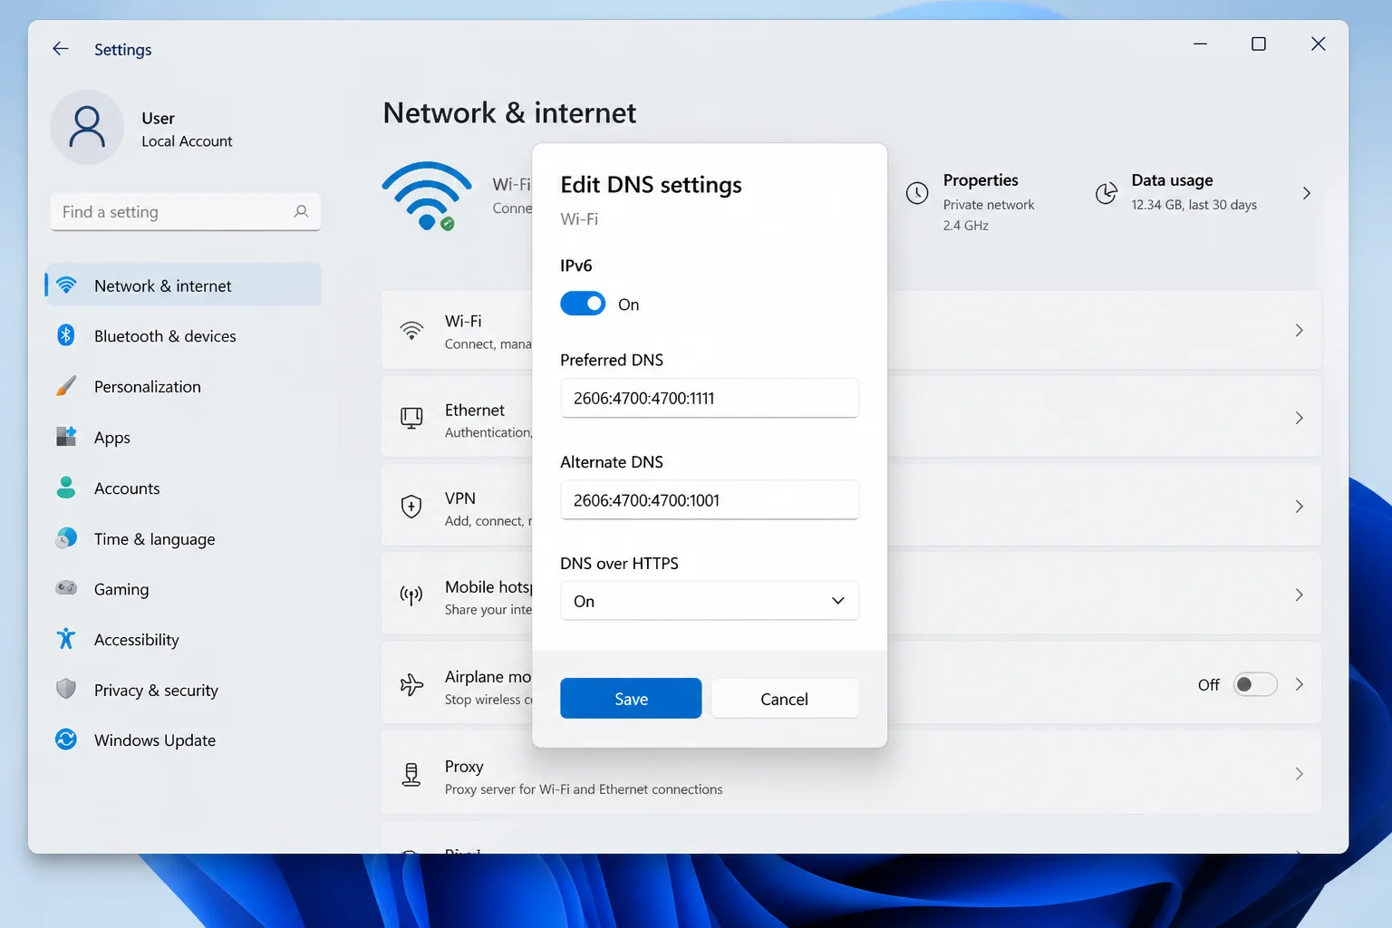
Task: Open Network & internet settings category
Action: (183, 285)
